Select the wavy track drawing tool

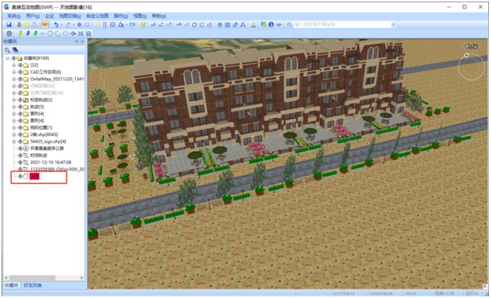(x=43, y=33)
